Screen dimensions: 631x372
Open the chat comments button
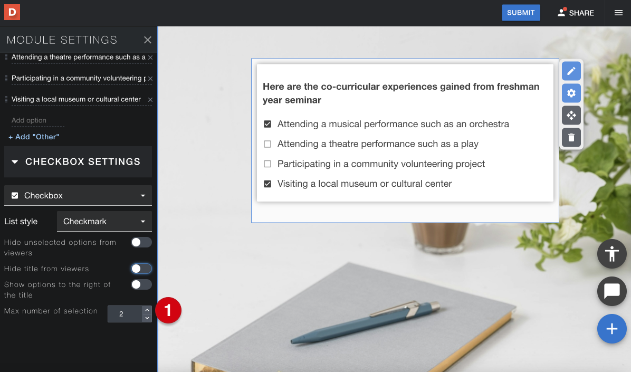coord(611,291)
